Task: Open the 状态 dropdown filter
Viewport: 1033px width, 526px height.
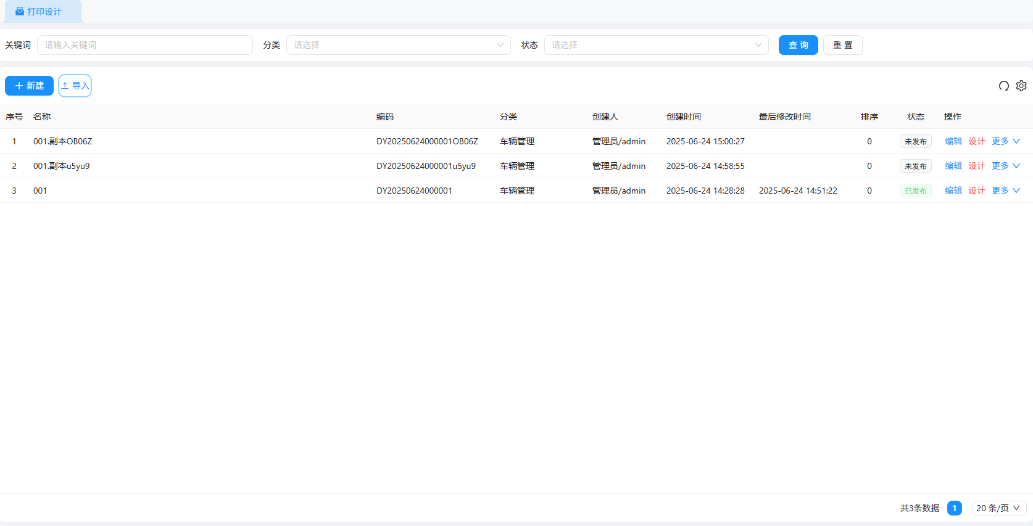Action: tap(656, 45)
